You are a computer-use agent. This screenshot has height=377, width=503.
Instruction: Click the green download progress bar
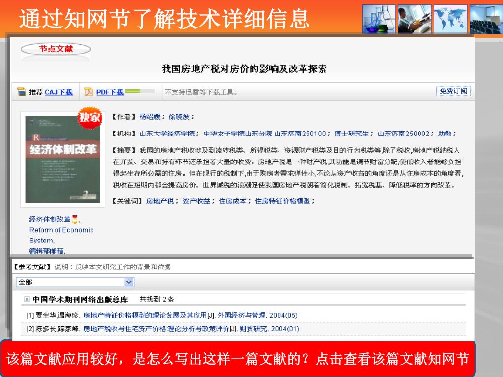(x=140, y=91)
